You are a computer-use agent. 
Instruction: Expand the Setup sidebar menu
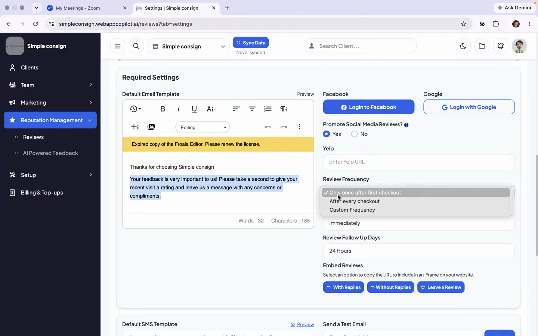[x=50, y=175]
